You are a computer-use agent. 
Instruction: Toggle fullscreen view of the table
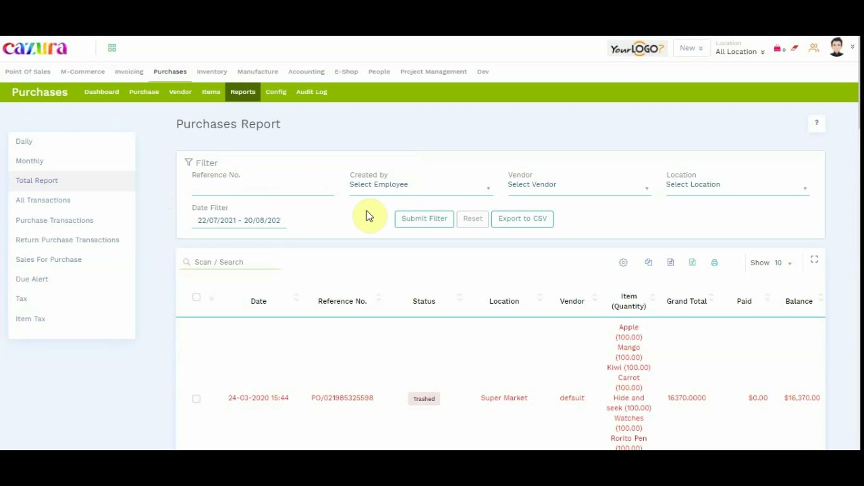(x=815, y=259)
